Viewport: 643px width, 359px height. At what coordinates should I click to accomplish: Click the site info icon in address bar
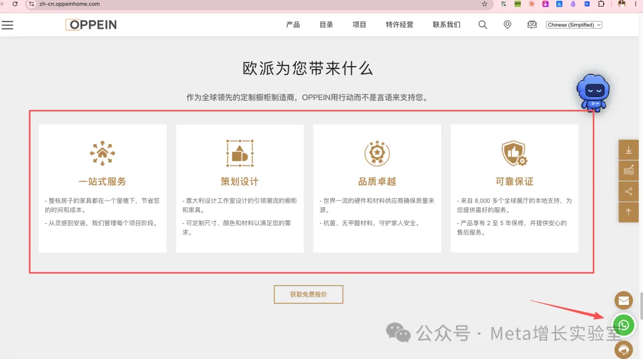point(32,4)
